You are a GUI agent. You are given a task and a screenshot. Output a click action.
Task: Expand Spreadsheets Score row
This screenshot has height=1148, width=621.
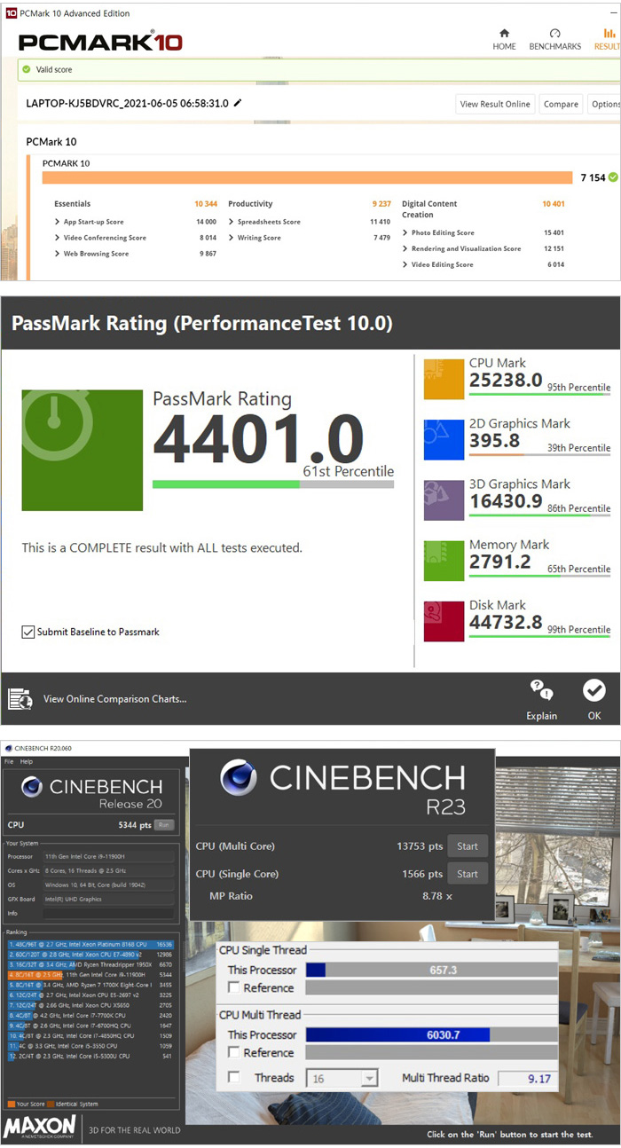click(x=231, y=222)
